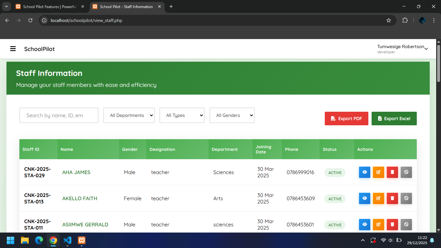
Task: Click the Export PDF button
Action: [x=346, y=119]
